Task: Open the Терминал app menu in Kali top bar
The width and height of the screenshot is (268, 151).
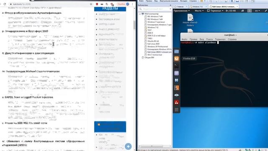Action: pyautogui.click(x=215, y=10)
